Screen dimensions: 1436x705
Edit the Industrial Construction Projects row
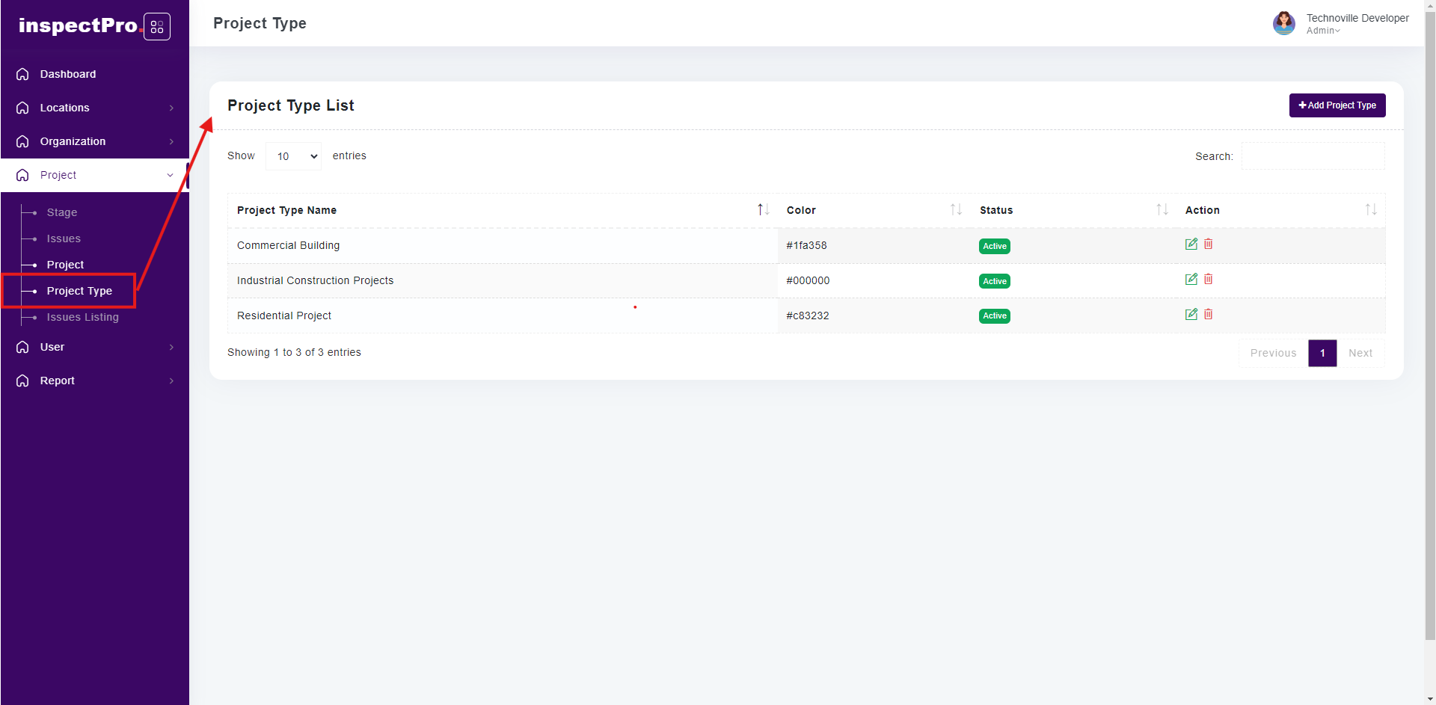(1191, 280)
